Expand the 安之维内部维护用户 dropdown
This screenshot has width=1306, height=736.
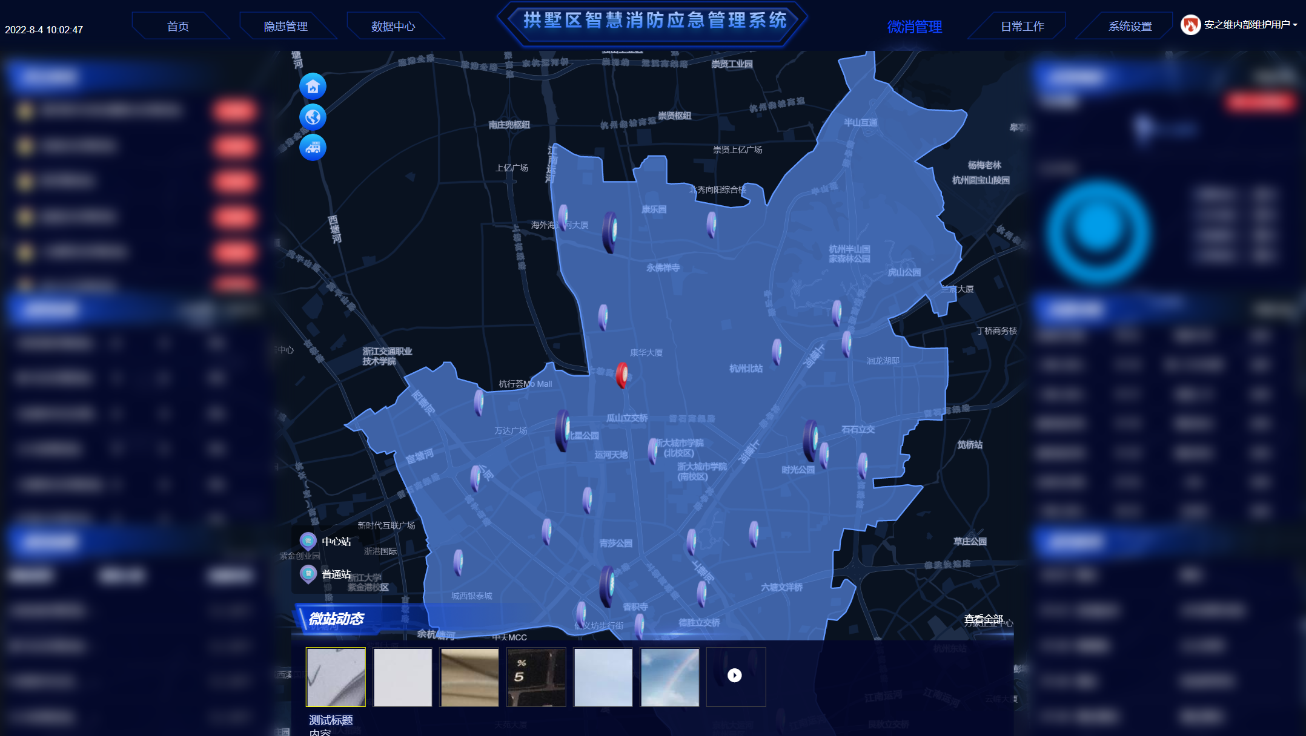1295,25
